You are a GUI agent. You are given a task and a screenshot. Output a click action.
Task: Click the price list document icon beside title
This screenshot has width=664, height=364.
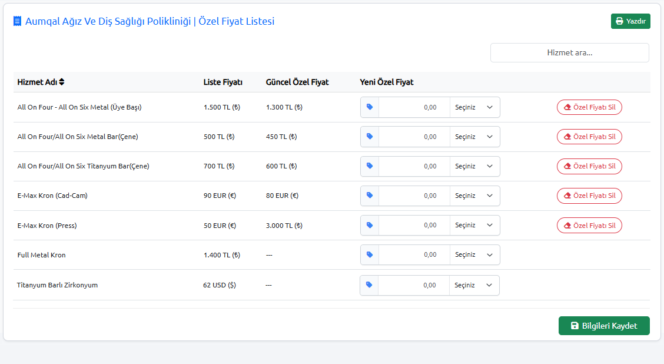pos(17,21)
